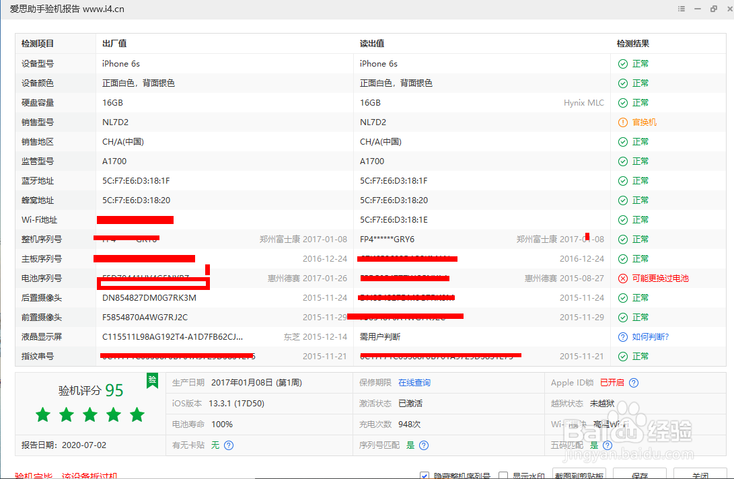Click the green 验 ribbon badge

click(x=152, y=380)
